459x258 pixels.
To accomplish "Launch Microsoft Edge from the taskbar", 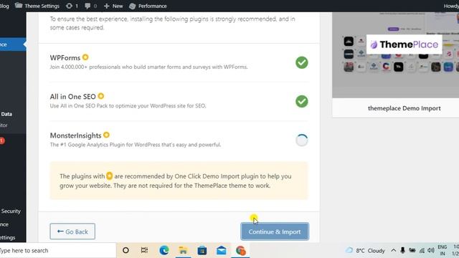I will click(164, 250).
